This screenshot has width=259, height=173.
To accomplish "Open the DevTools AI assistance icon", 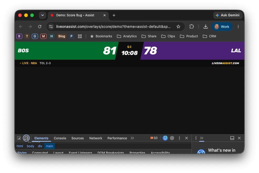I will pos(165,138).
